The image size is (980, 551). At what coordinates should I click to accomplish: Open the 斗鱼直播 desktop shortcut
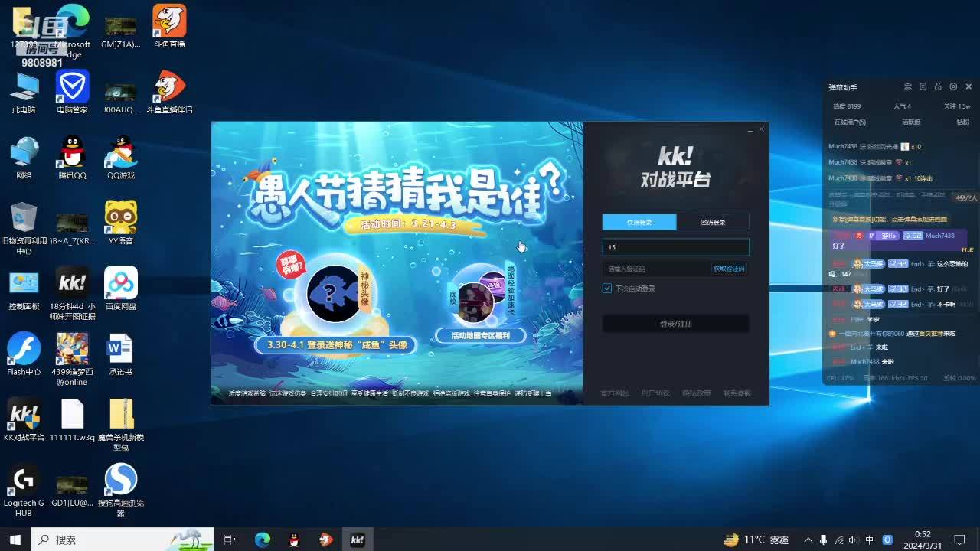[169, 27]
